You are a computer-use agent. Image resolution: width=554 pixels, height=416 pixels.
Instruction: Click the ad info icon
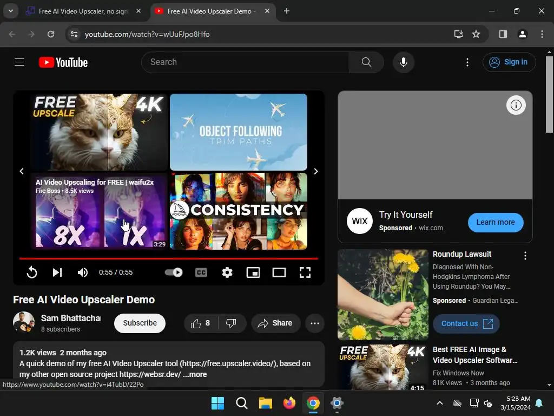pyautogui.click(x=516, y=105)
